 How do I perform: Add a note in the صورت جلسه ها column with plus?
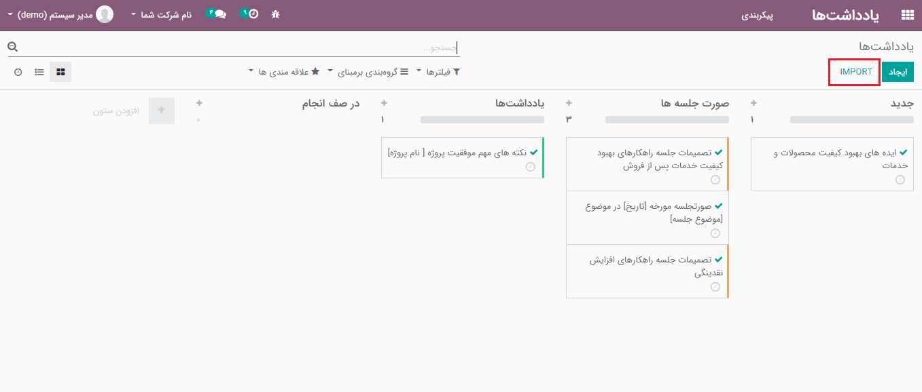(569, 103)
